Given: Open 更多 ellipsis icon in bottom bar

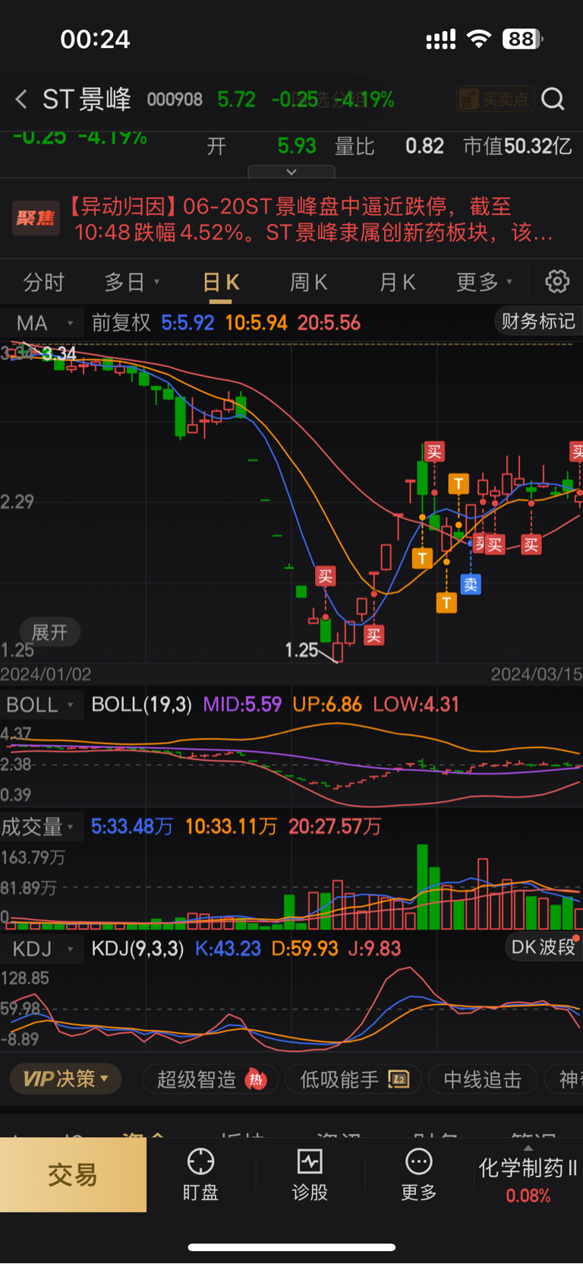Looking at the screenshot, I should [419, 1161].
